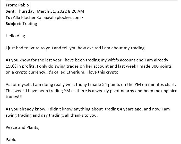This screenshot has height=144, width=181.
Task: Click the Sent date Thursday, March 31, 2022
Action: 42,11
